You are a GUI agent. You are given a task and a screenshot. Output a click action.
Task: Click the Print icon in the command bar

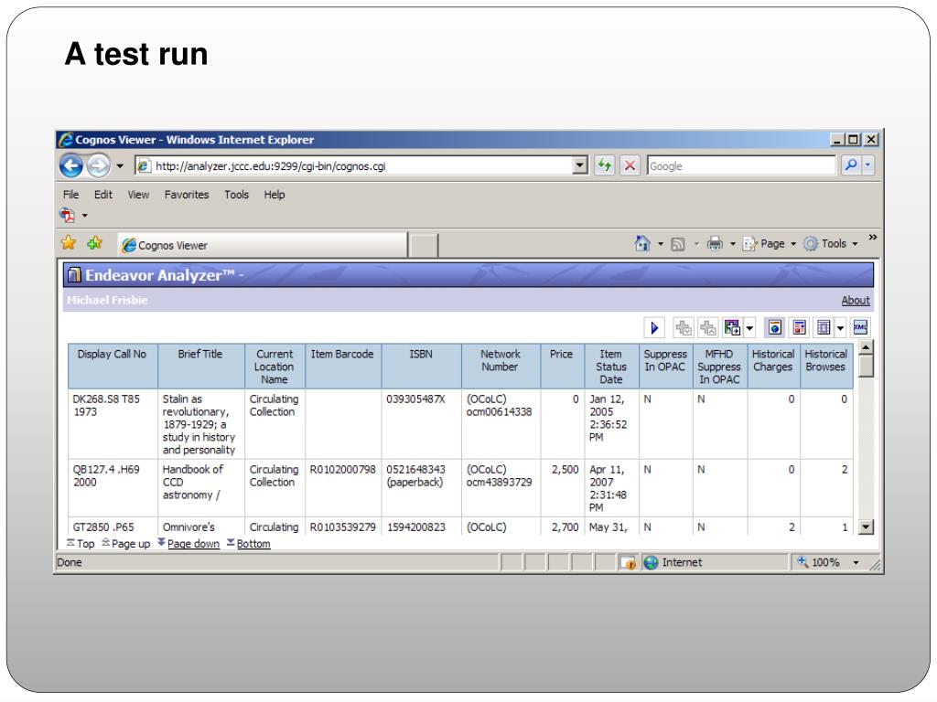click(715, 243)
